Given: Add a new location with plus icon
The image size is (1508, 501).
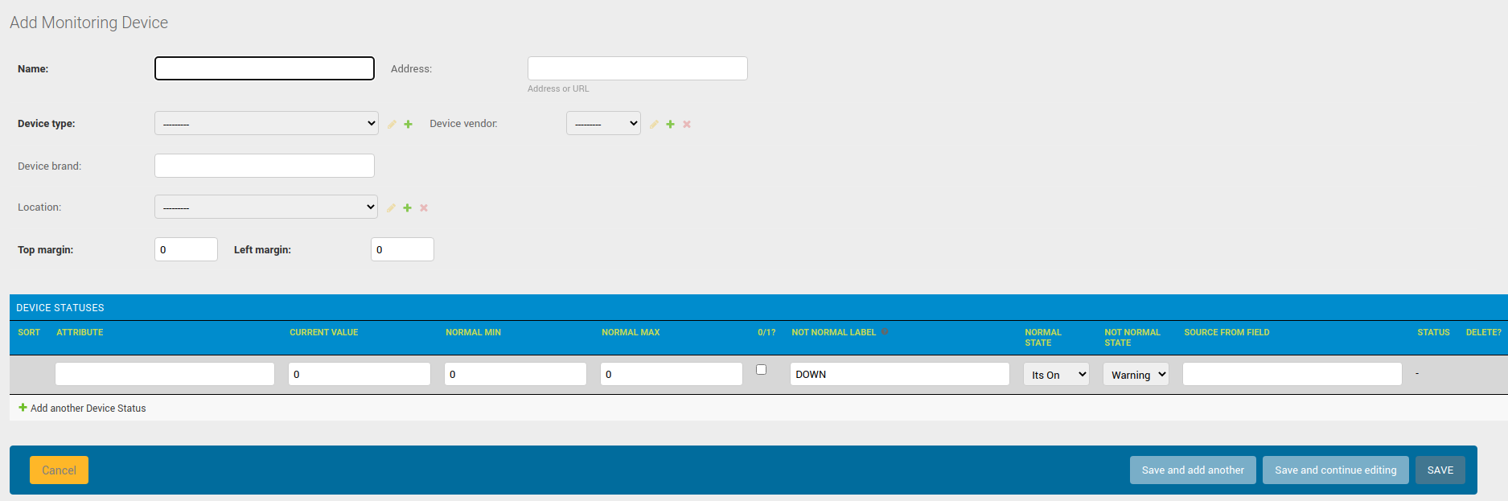Looking at the screenshot, I should (x=408, y=208).
